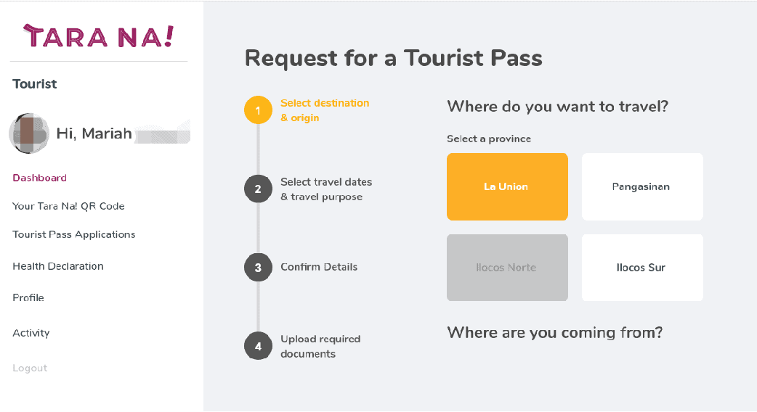This screenshot has width=757, height=412.
Task: Click the user profile avatar
Action: pos(29,133)
